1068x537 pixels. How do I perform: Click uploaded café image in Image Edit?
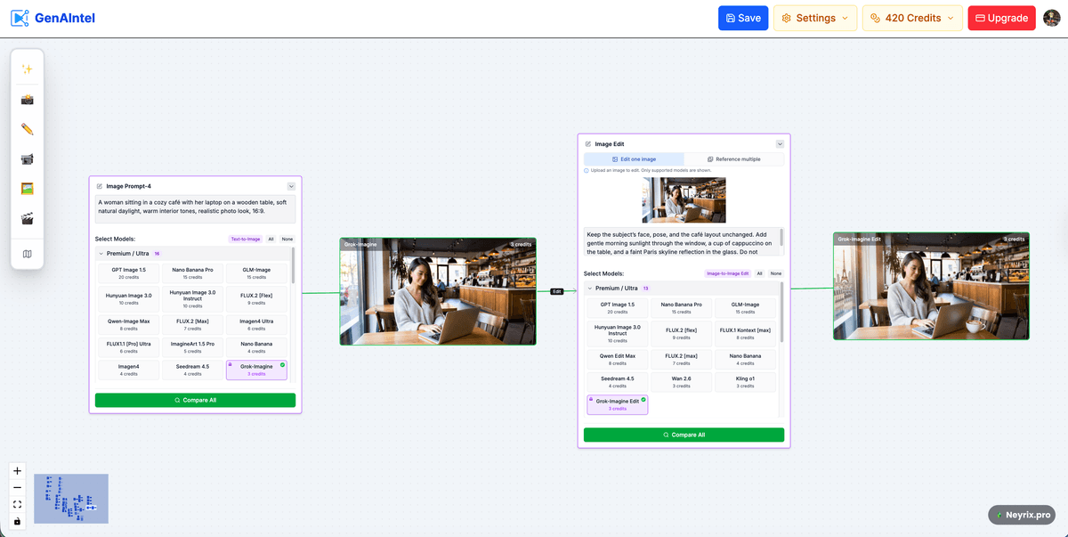pos(684,200)
